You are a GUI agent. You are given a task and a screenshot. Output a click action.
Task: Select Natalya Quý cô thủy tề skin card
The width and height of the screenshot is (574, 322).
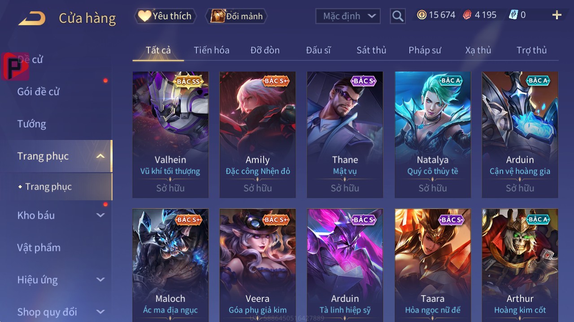click(x=433, y=135)
